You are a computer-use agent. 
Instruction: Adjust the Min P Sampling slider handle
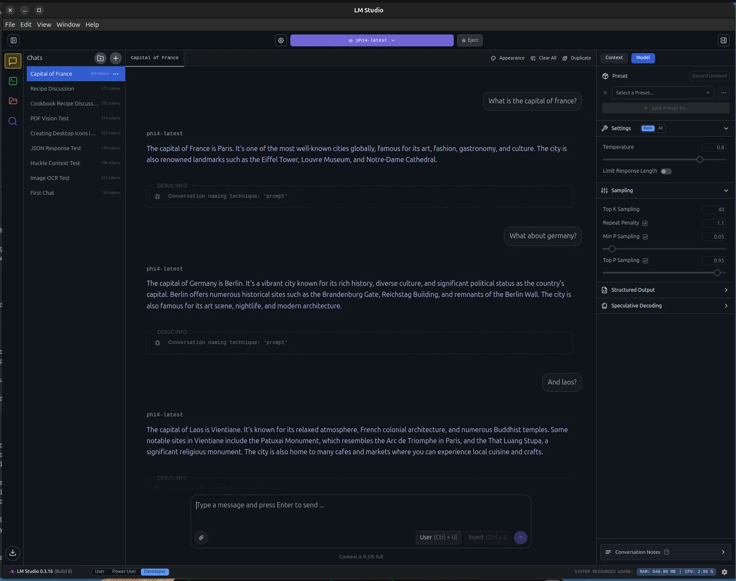(x=612, y=249)
